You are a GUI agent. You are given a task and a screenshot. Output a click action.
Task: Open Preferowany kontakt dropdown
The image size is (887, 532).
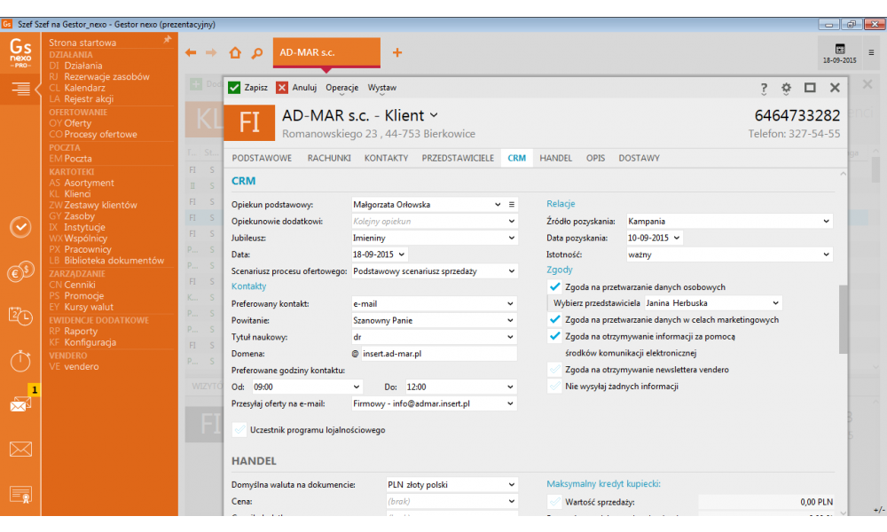[x=510, y=303]
